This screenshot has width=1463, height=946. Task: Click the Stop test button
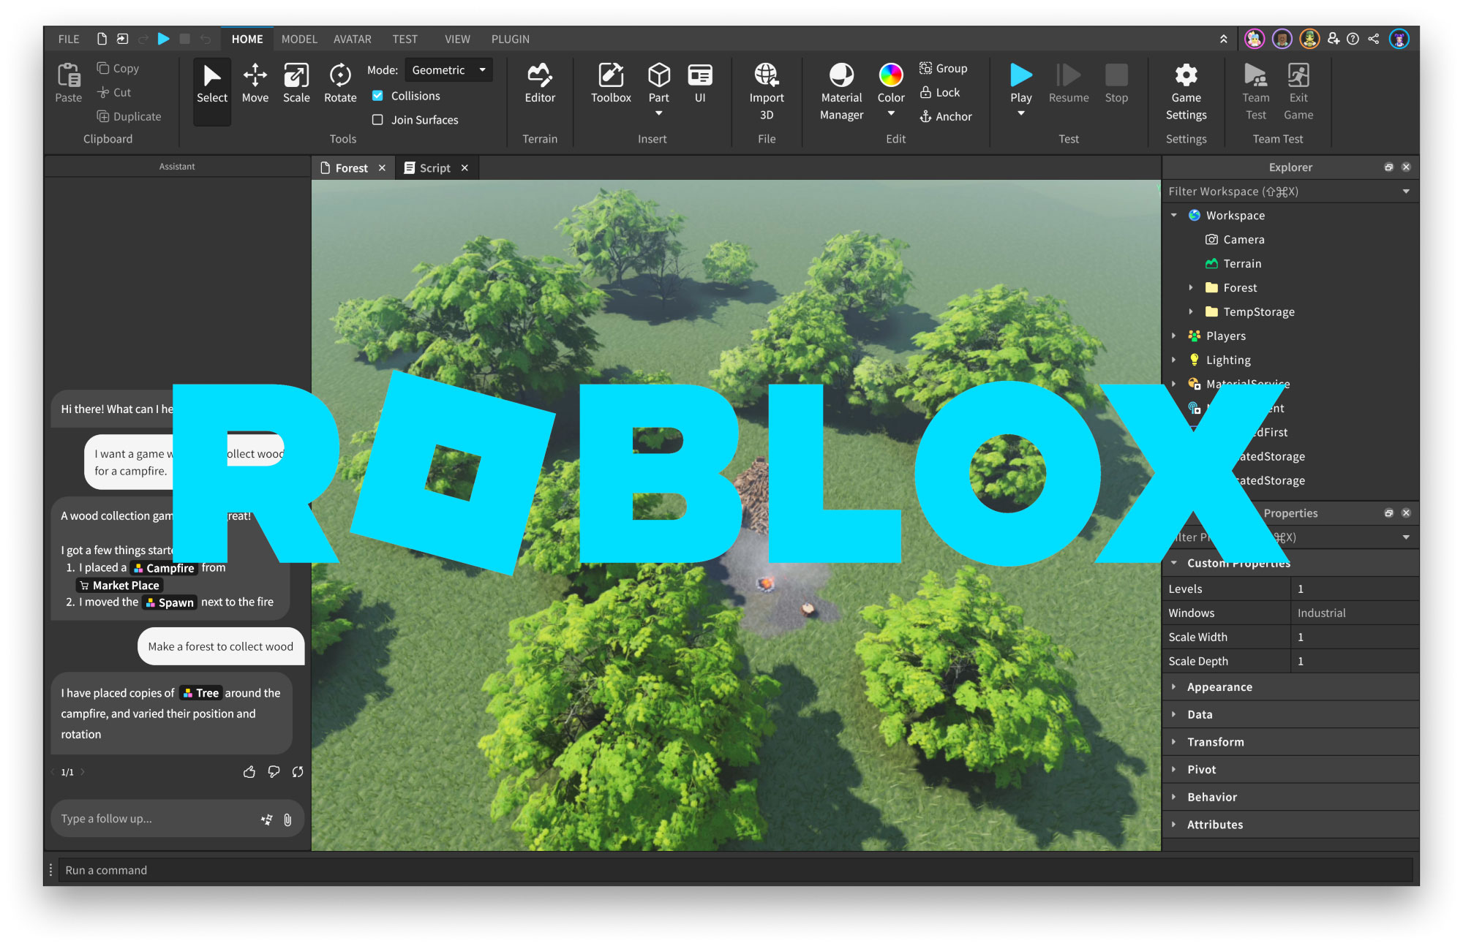[x=1116, y=83]
